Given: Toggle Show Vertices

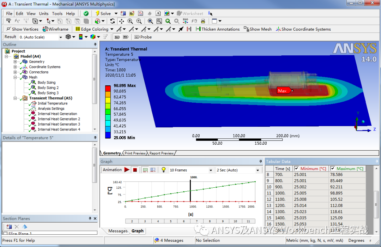Looking at the screenshot, I should (x=22, y=29).
